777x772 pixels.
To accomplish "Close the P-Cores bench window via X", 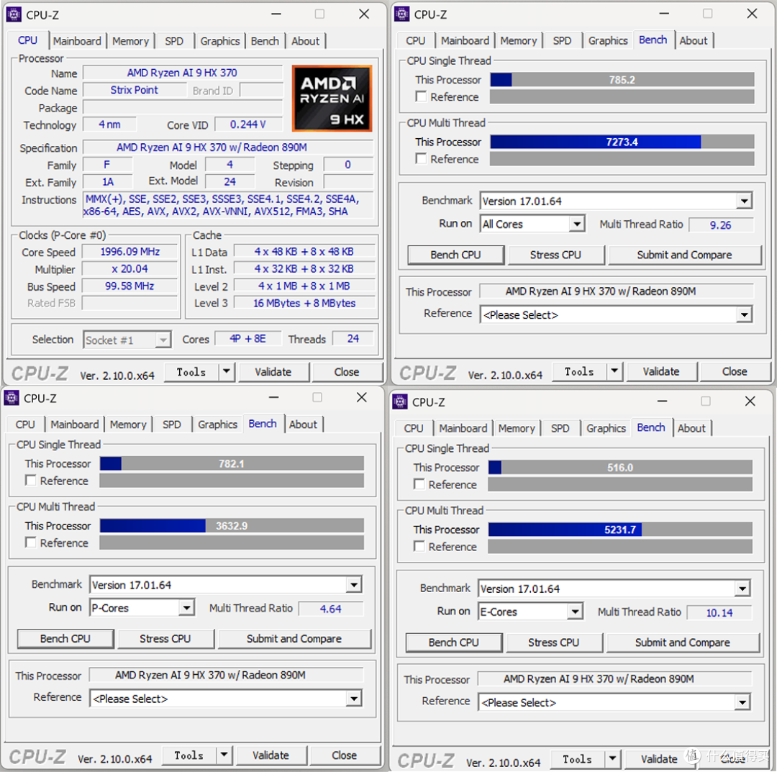I will [x=362, y=397].
